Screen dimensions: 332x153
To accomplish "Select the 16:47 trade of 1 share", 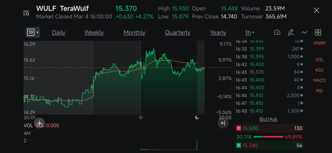I will (269, 103).
